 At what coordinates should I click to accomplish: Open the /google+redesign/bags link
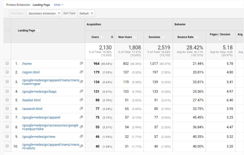pyautogui.click(x=39, y=92)
